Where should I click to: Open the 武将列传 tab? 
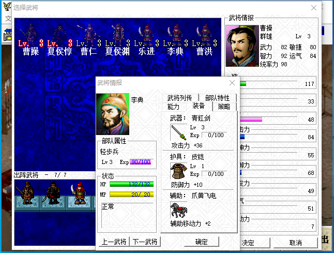[x=180, y=98]
